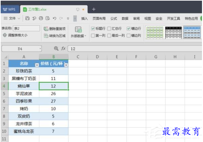Click the cell containing 芋泥波波
Screen dimensions: 203x142
pos(24,93)
